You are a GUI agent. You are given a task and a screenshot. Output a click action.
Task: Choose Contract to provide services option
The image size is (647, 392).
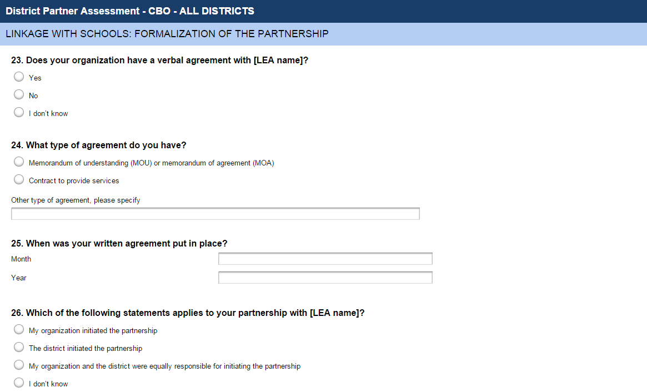click(19, 180)
